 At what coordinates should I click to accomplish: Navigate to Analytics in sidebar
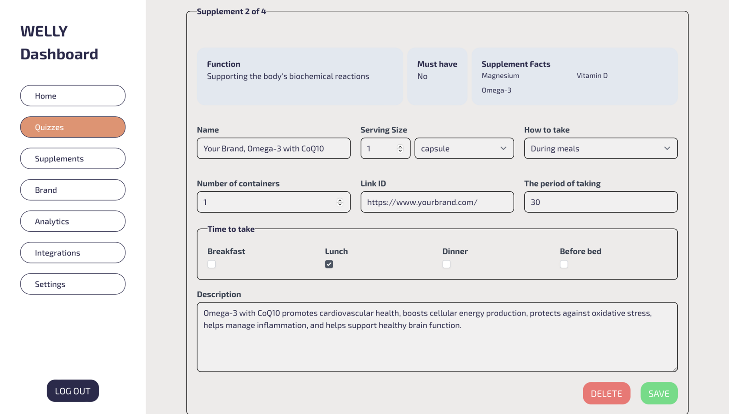click(x=72, y=221)
